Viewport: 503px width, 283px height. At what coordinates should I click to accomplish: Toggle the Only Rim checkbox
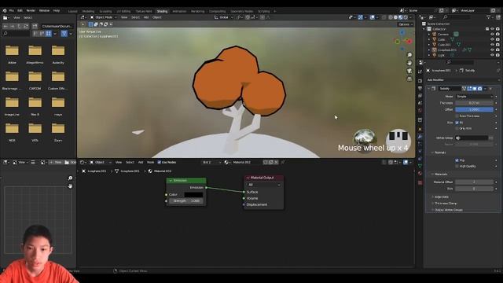457,129
